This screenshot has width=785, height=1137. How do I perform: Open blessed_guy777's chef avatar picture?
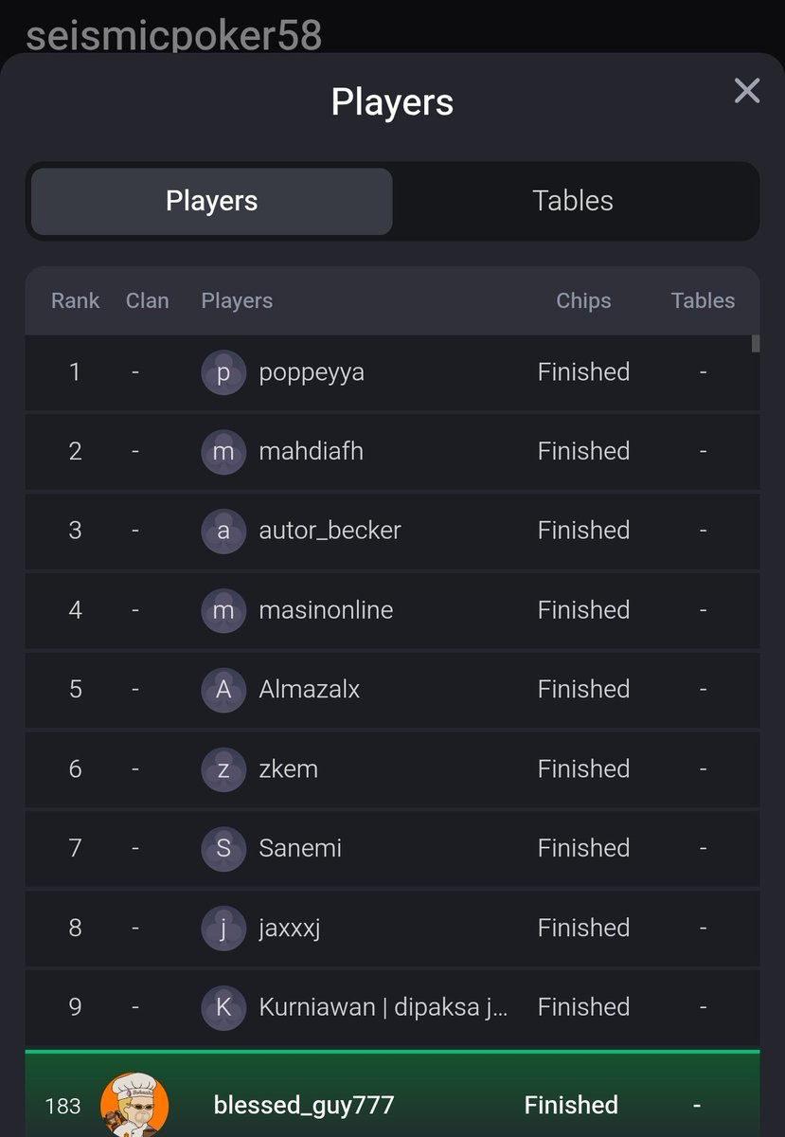point(134,1105)
